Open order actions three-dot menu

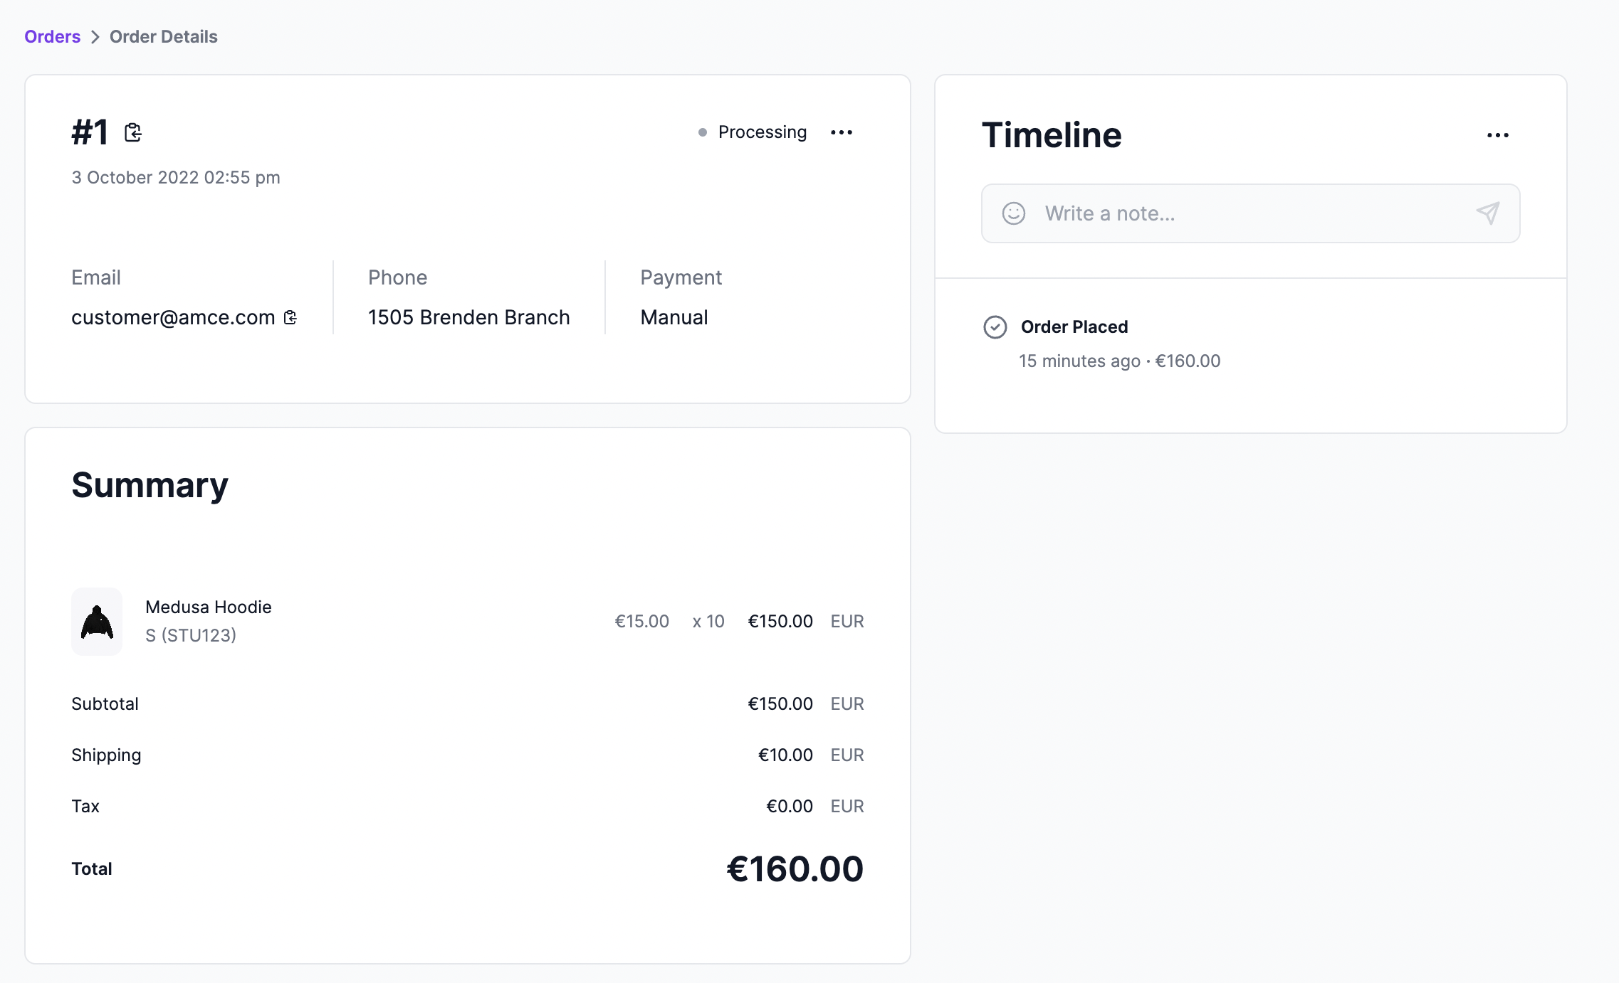coord(842,132)
